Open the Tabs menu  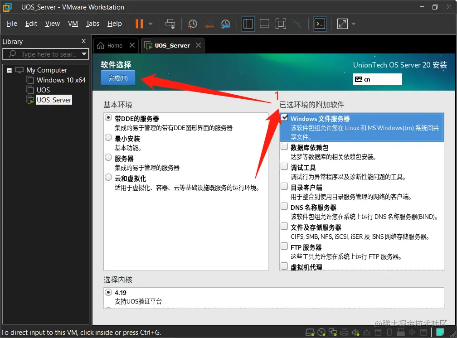point(92,24)
